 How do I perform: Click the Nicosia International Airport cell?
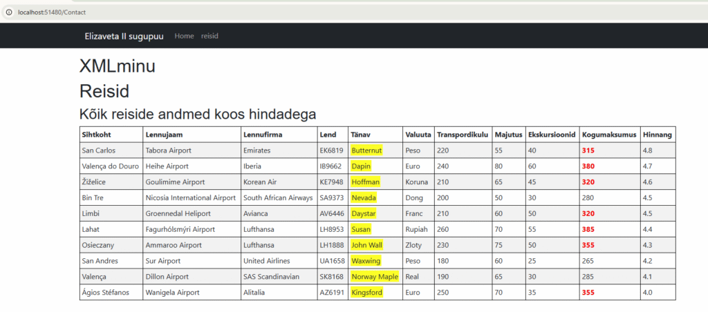pos(190,197)
